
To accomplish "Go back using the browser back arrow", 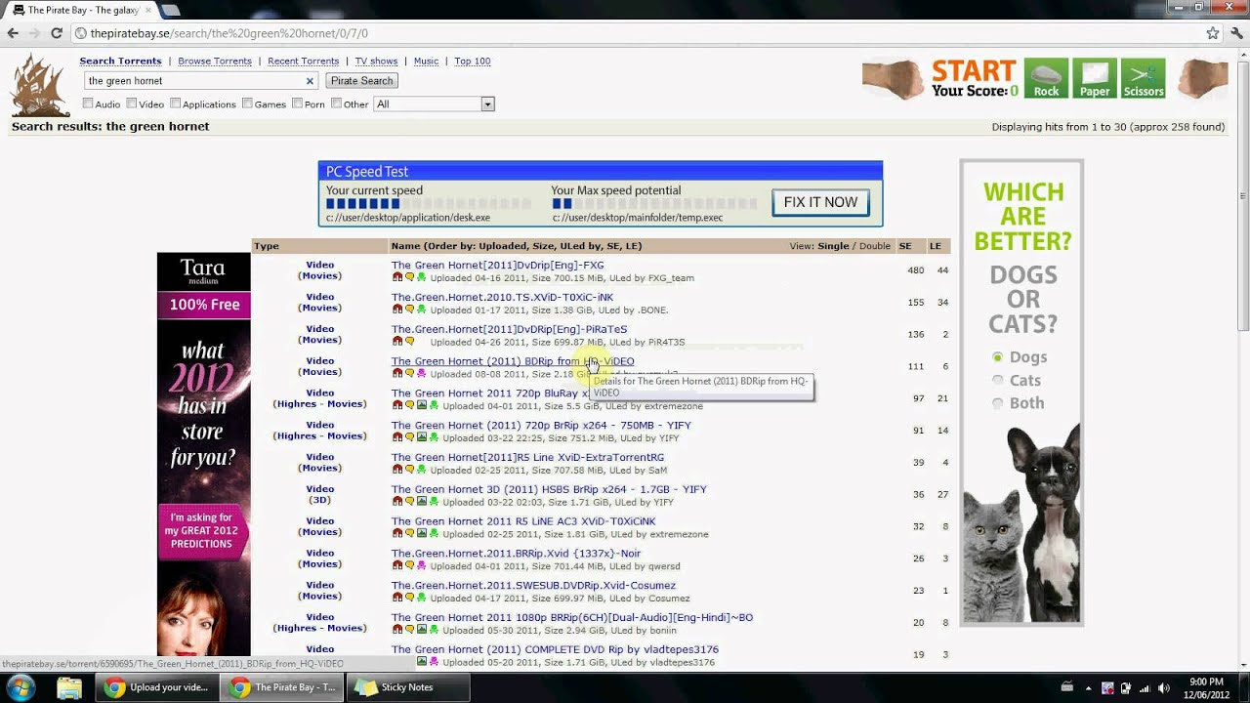I will tap(13, 33).
